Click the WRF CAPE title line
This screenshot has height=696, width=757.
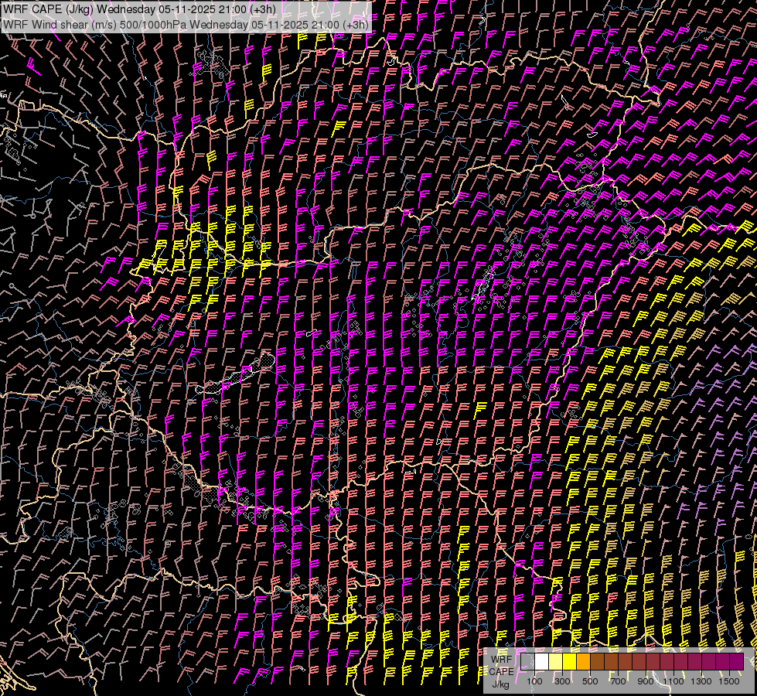139,9
